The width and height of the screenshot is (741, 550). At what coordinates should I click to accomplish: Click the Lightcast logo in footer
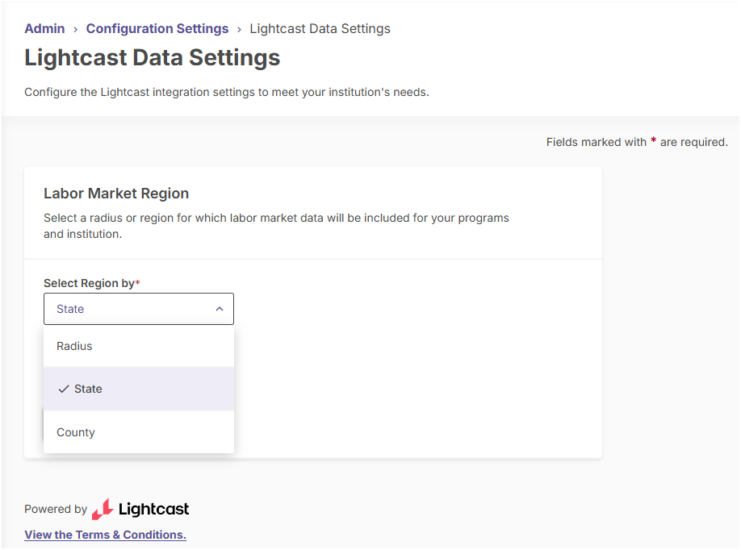pos(140,508)
